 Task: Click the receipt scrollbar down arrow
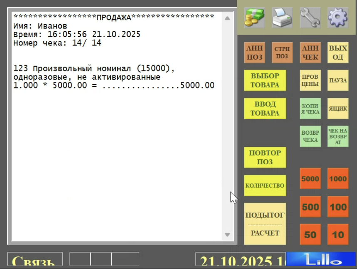click(227, 235)
